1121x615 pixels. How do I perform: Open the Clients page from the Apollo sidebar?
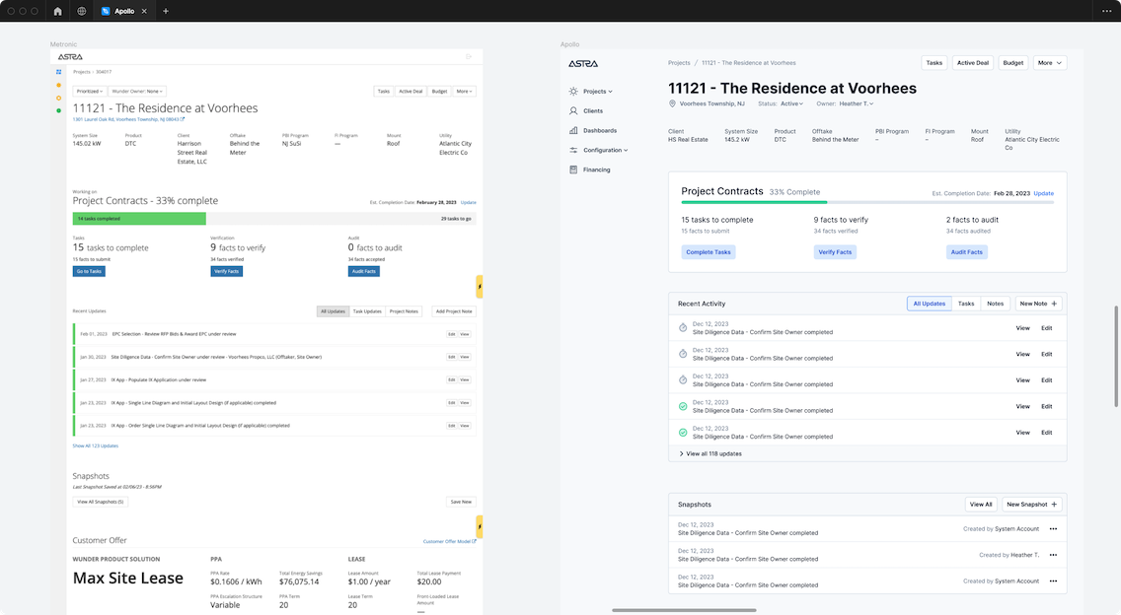[592, 111]
